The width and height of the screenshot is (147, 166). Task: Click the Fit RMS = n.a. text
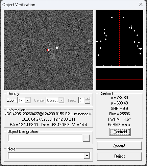click(119, 125)
